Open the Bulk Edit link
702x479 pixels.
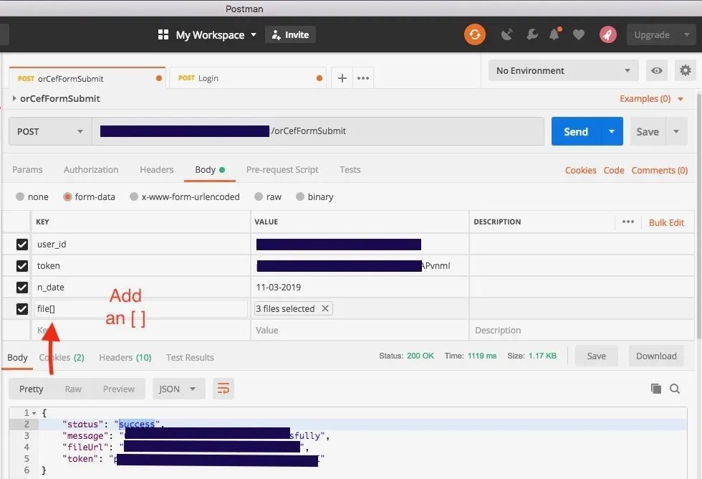[666, 222]
